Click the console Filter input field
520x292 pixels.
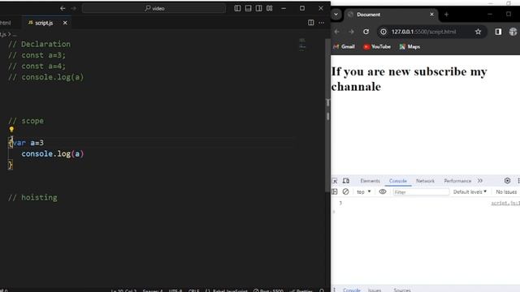point(421,192)
